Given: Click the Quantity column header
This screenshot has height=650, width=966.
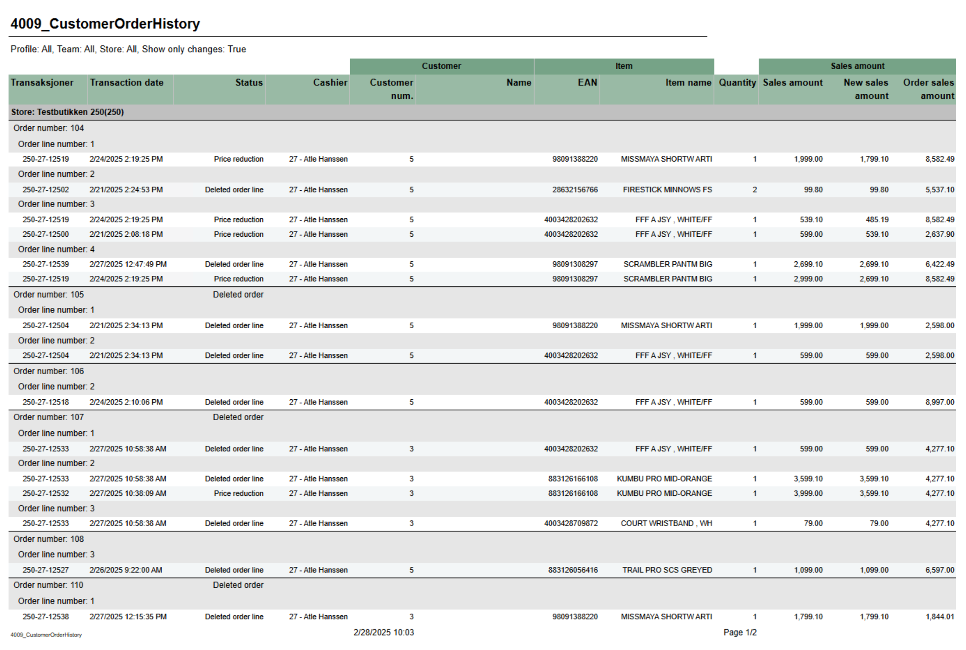Looking at the screenshot, I should tap(737, 83).
